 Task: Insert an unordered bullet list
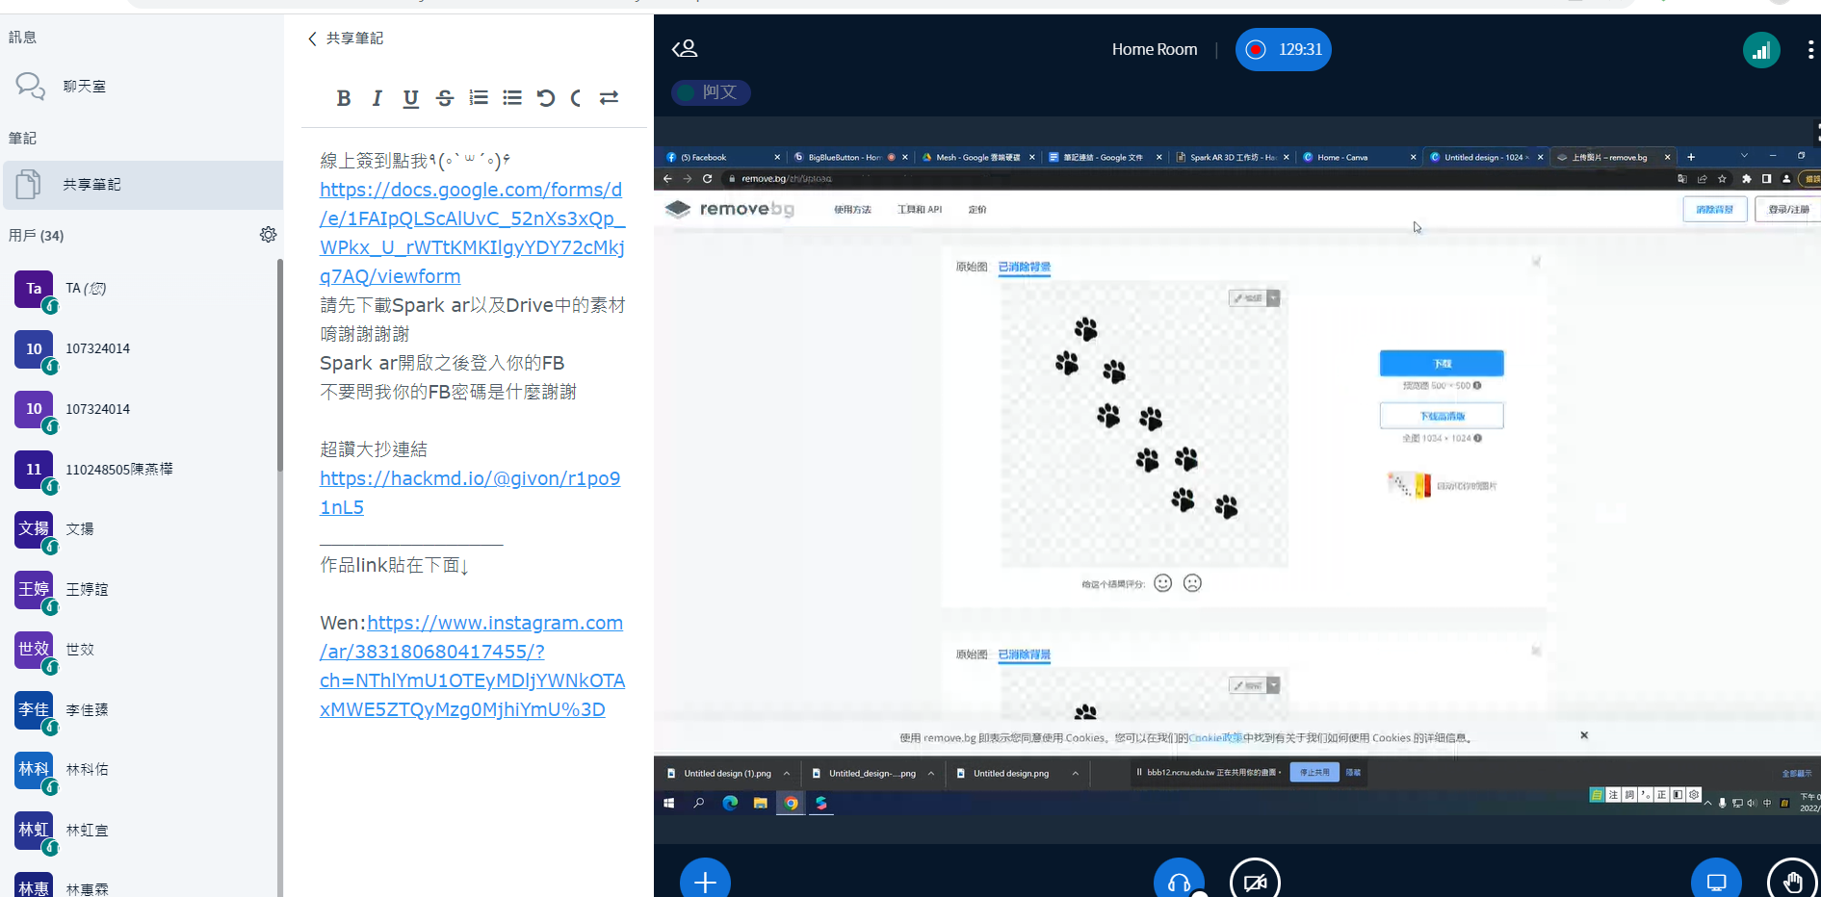pos(512,98)
